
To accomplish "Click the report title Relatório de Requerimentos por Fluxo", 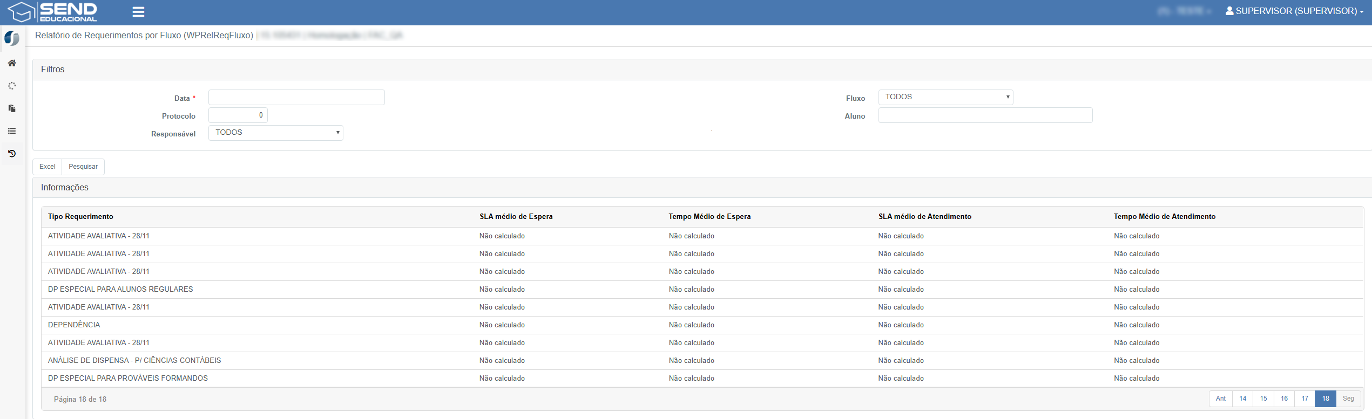I will (144, 35).
